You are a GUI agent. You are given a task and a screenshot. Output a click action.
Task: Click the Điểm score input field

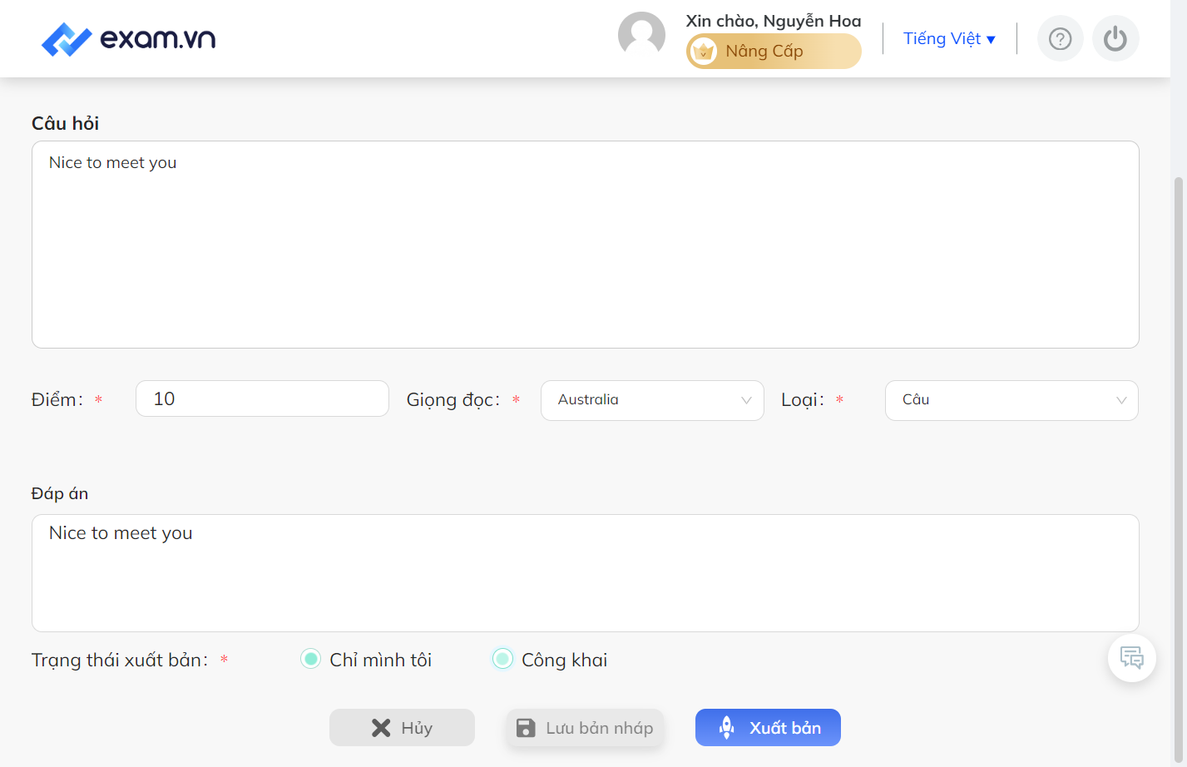coord(262,398)
